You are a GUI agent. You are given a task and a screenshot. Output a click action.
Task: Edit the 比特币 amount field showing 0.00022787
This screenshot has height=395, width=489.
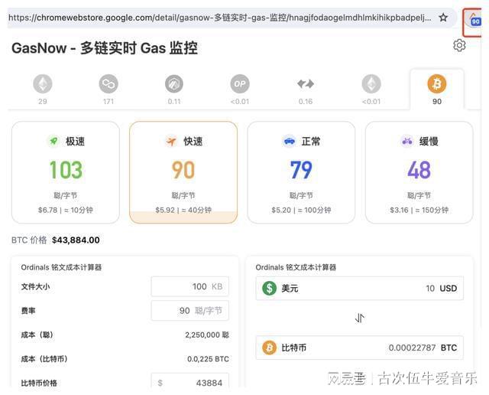click(360, 348)
